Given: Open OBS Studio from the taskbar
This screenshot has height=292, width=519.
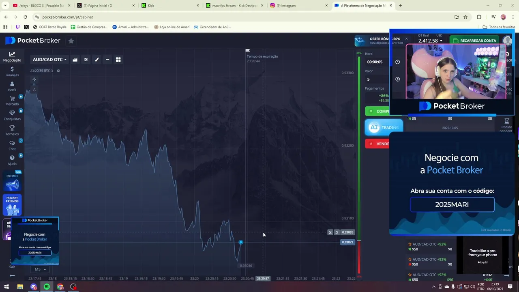Looking at the screenshot, I should [x=73, y=287].
